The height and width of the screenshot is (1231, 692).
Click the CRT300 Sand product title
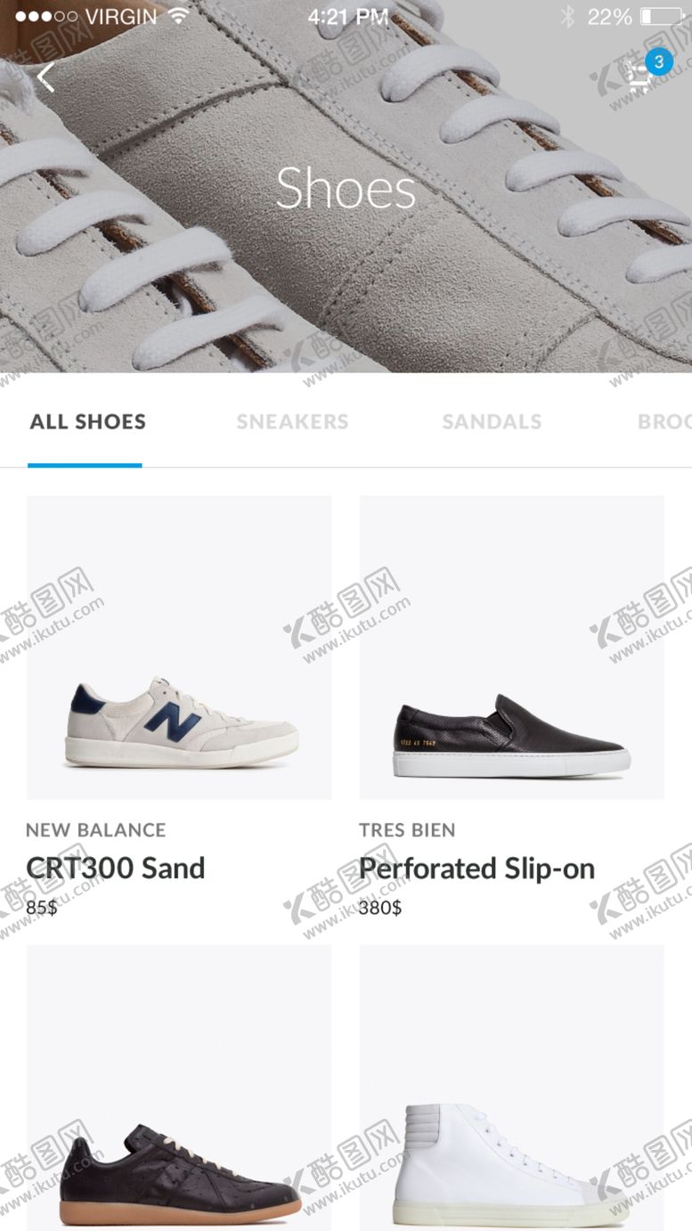[116, 868]
